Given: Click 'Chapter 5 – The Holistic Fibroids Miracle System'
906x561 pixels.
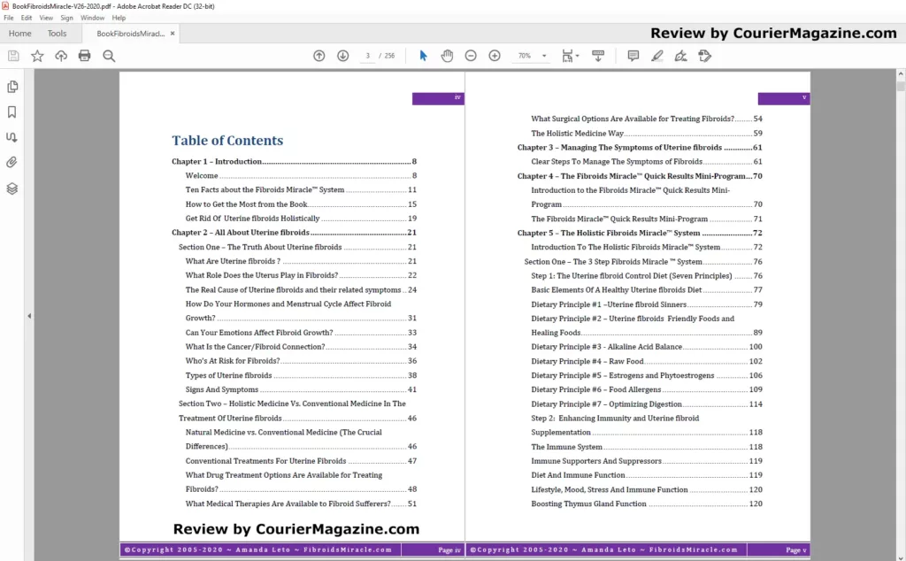Looking at the screenshot, I should (640, 234).
